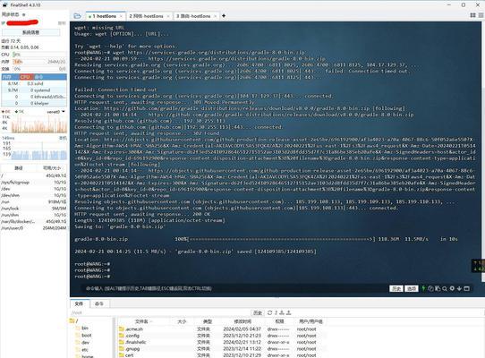Expand the root folder in tree
Viewport: 485px width, 358px height.
coord(74,321)
